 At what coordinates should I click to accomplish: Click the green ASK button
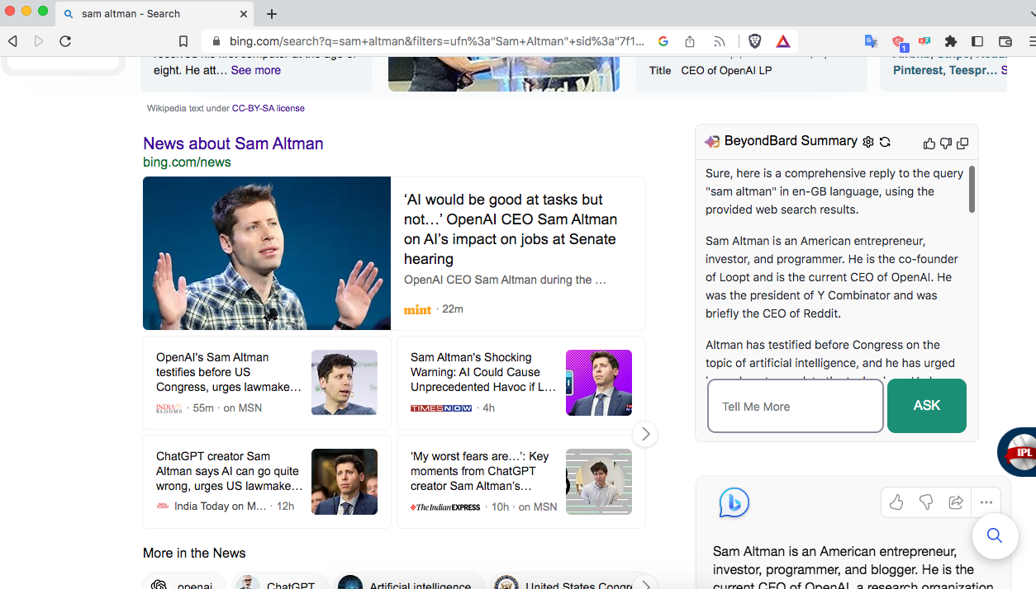tap(927, 406)
